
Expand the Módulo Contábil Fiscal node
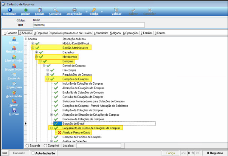[x=33, y=43]
